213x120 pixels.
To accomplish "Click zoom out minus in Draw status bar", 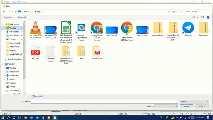I will pyautogui.click(x=186, y=114).
